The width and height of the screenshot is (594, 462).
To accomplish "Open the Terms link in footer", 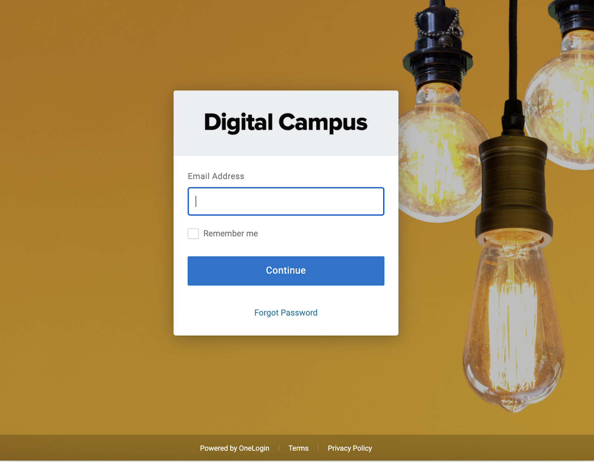I will (x=298, y=448).
